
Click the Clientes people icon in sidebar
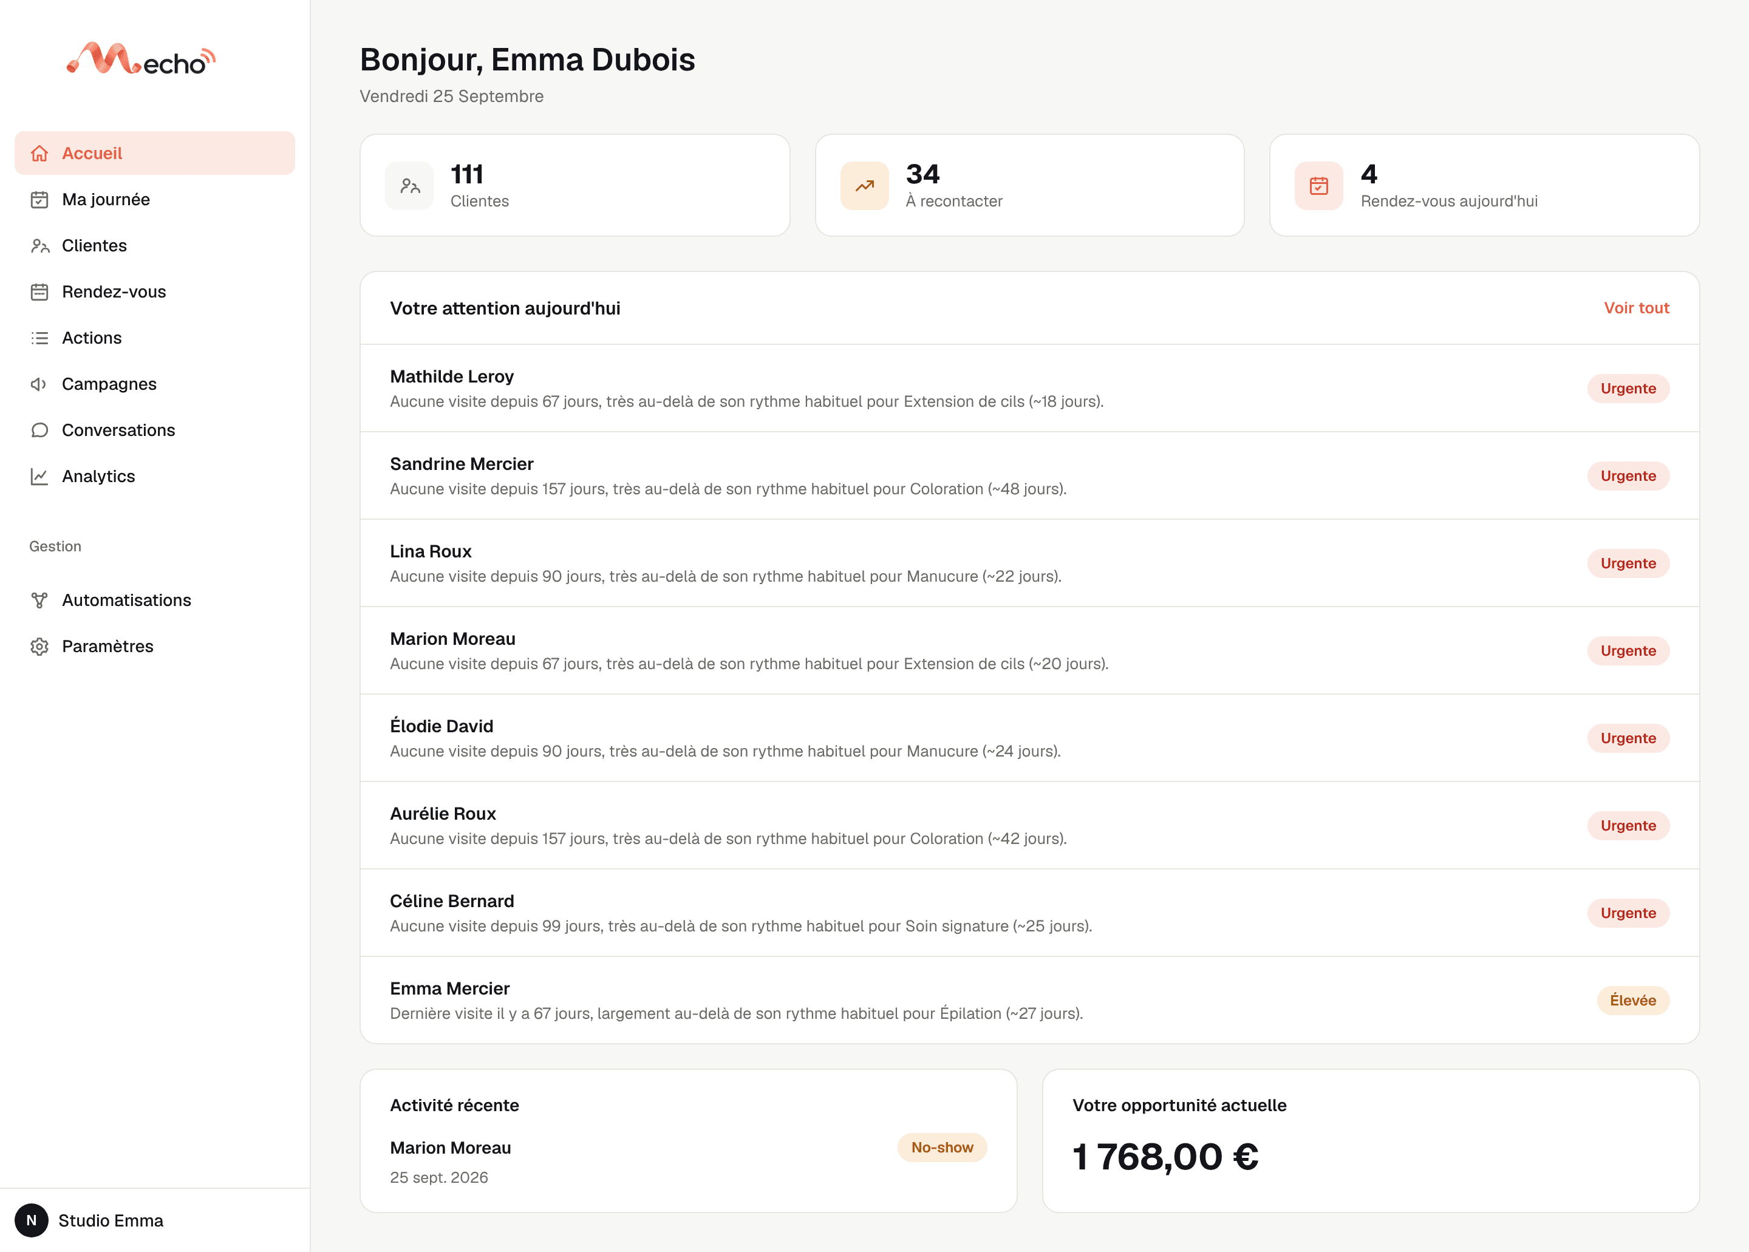click(x=39, y=246)
